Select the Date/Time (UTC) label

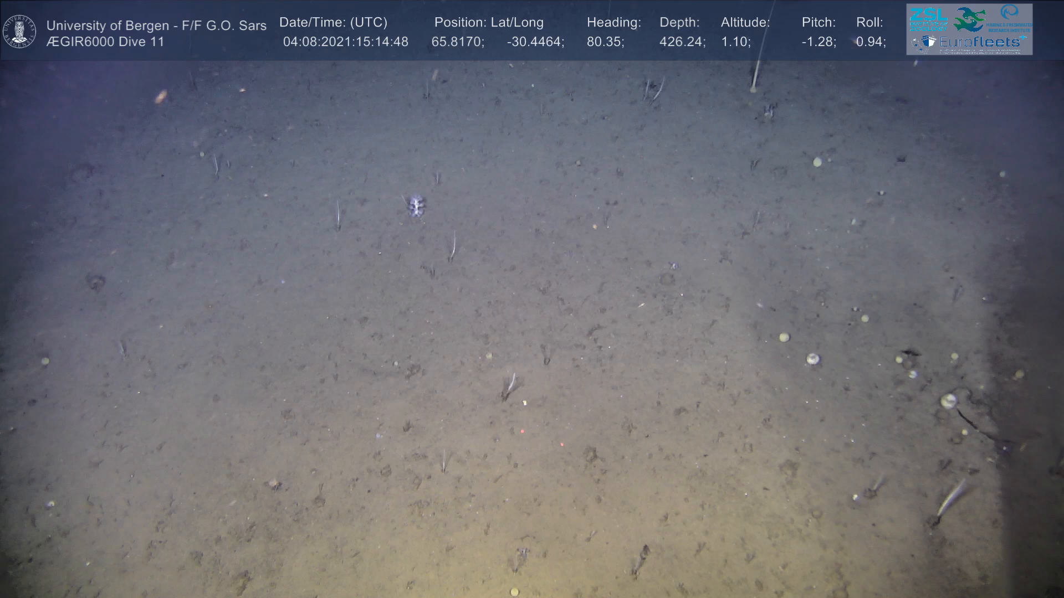(x=333, y=23)
